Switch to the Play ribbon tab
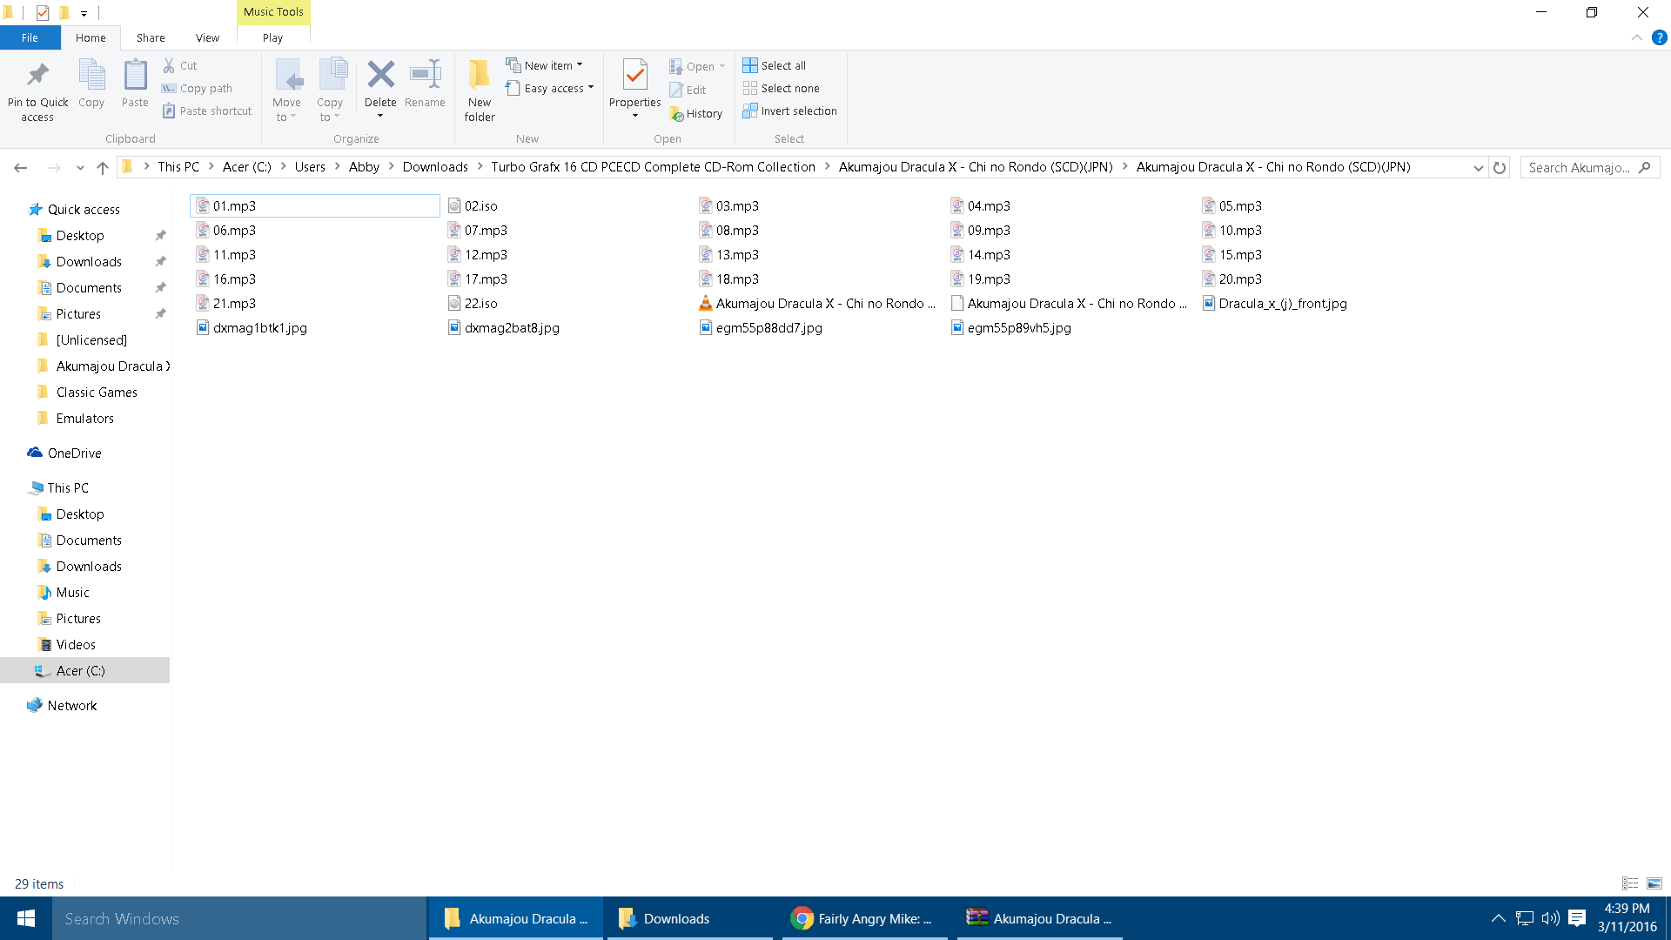The image size is (1671, 940). [x=272, y=37]
